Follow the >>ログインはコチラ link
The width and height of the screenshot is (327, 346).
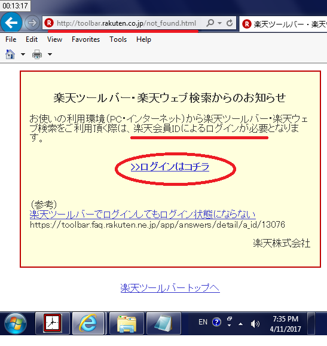(x=170, y=167)
